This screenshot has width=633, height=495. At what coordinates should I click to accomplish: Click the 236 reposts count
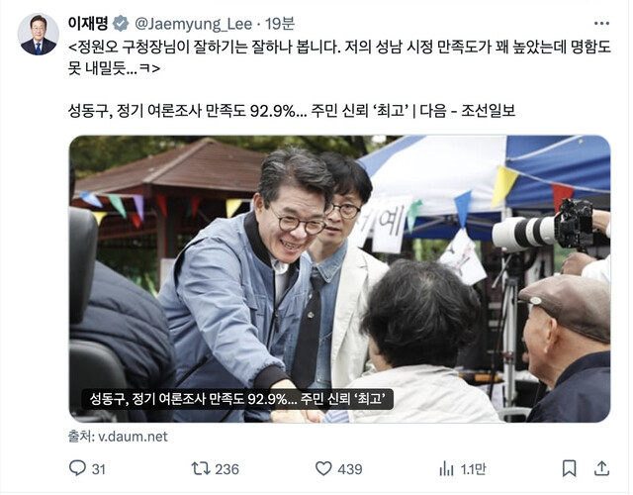click(x=226, y=469)
